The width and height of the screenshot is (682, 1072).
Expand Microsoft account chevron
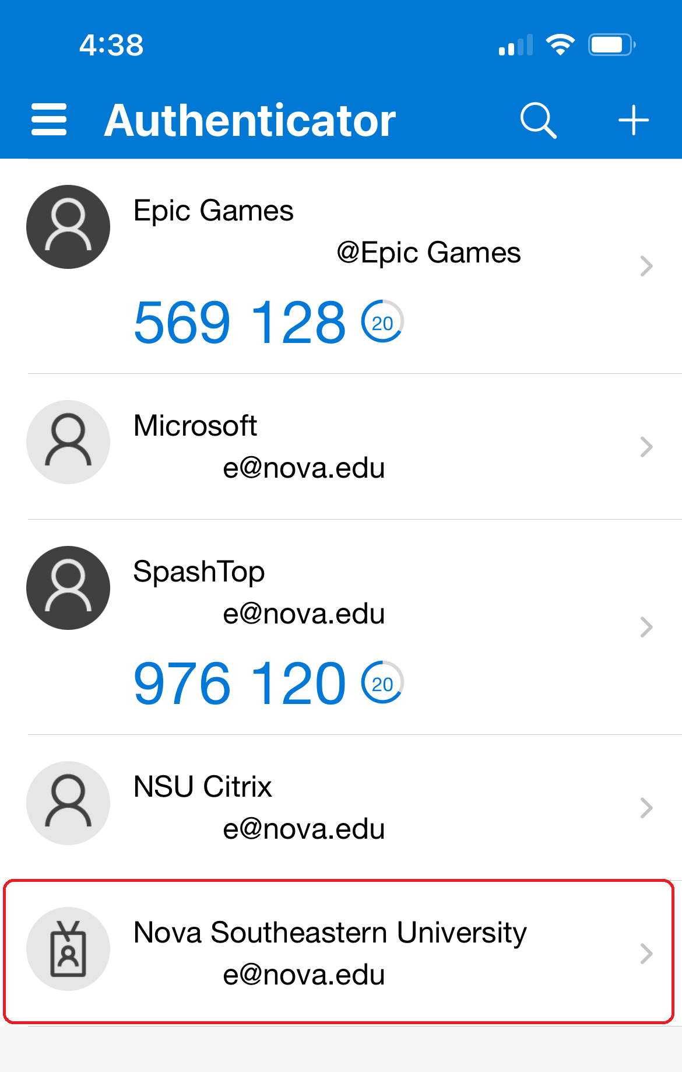point(646,447)
